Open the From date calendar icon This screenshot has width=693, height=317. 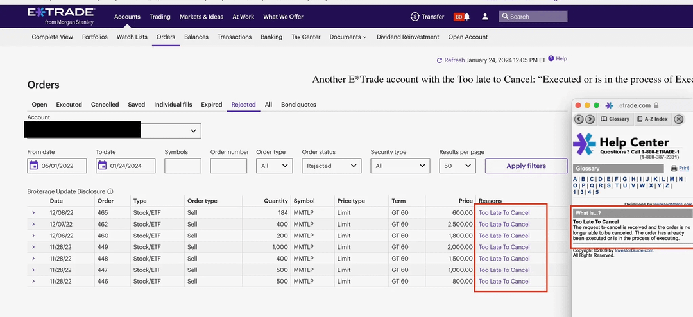point(33,166)
